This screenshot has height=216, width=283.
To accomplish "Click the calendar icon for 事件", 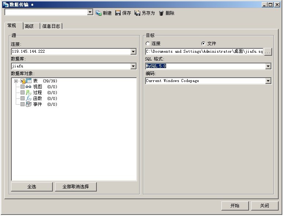I will (x=28, y=104).
